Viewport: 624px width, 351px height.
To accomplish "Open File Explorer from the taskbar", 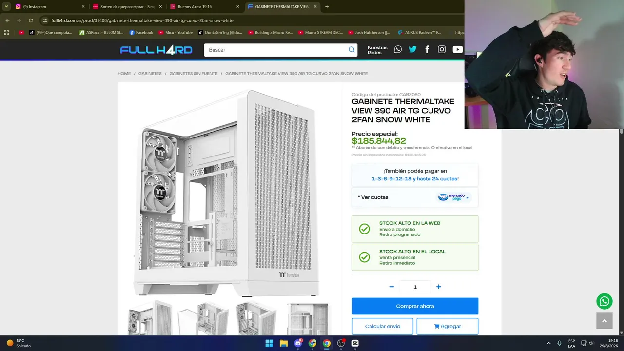I will pos(284,343).
